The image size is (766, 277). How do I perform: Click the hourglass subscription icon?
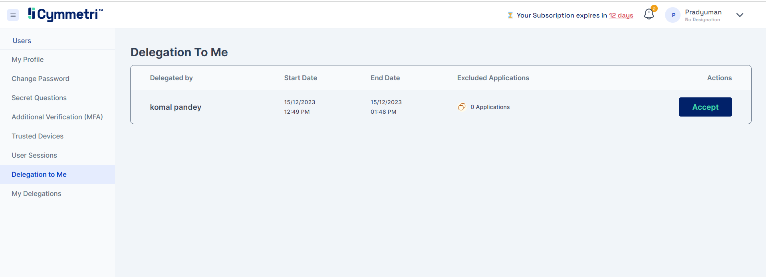coord(510,15)
